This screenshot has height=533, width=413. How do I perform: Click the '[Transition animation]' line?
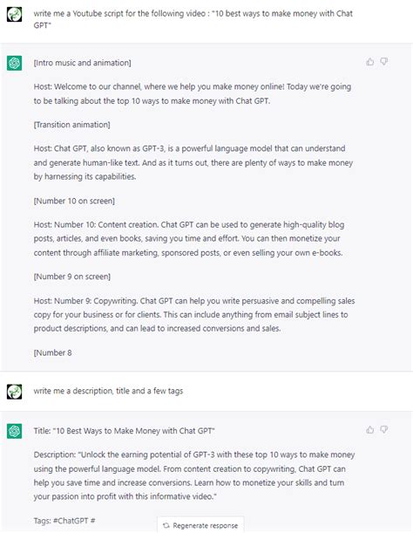[x=71, y=125]
